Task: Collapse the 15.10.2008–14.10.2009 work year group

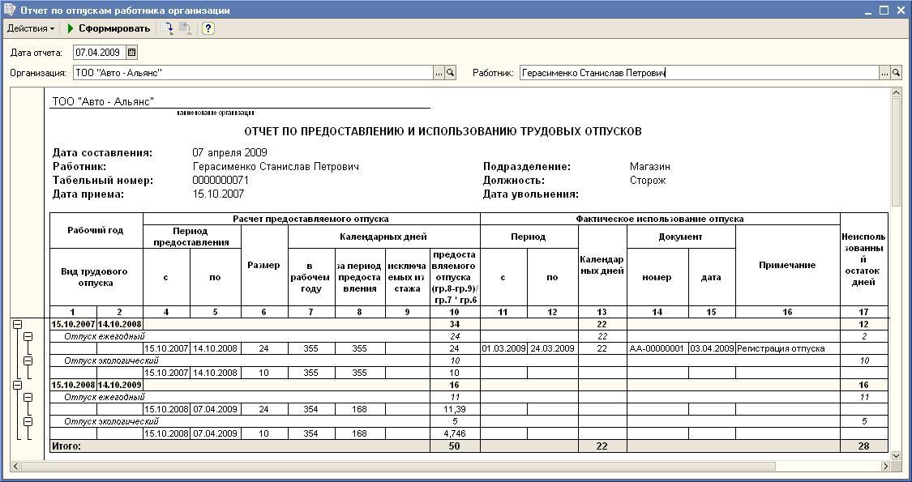Action: coord(17,386)
